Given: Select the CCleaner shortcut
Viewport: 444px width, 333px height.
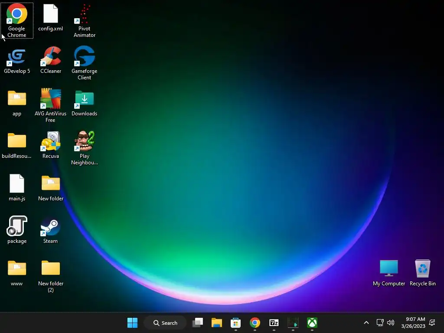Looking at the screenshot, I should pos(50,60).
